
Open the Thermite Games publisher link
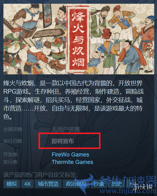73,162
